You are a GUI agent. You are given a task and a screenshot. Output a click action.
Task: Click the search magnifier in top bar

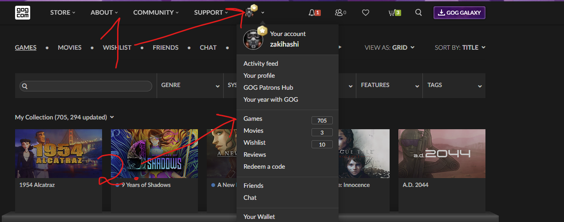(418, 12)
